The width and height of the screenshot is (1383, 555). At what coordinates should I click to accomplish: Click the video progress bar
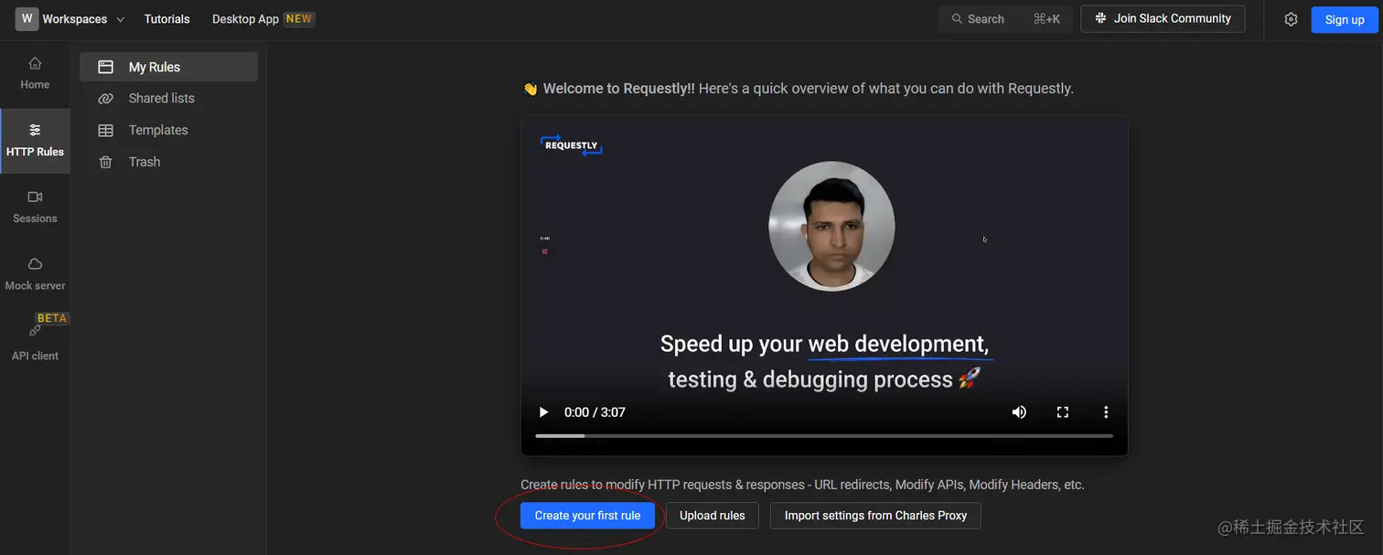point(824,436)
